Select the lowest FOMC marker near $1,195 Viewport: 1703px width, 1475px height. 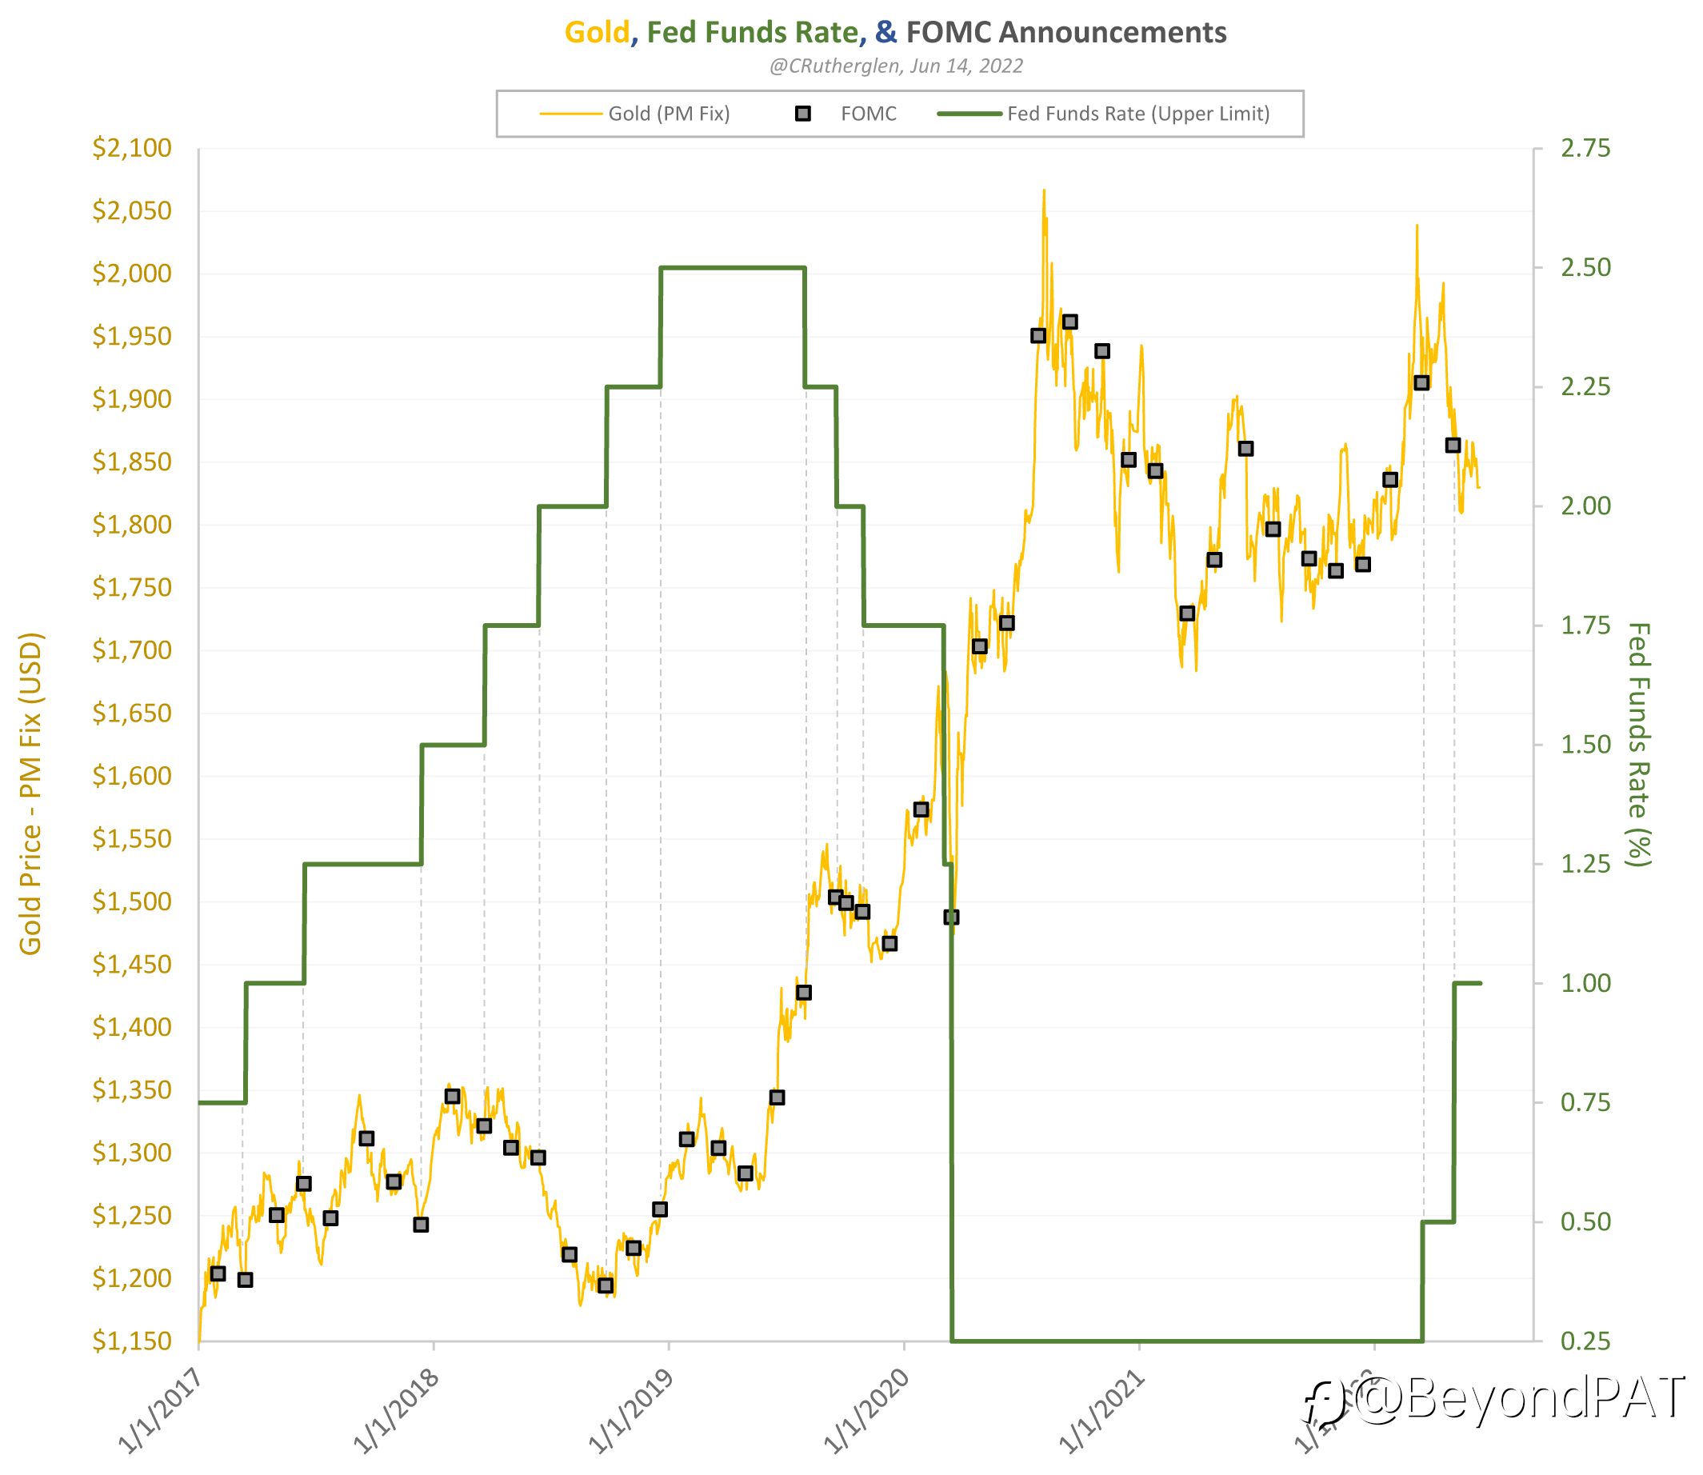click(606, 1285)
